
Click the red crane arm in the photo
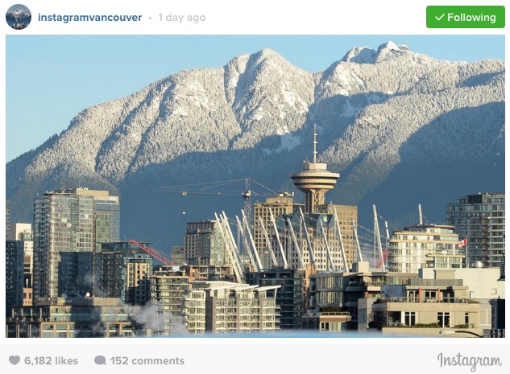[151, 252]
